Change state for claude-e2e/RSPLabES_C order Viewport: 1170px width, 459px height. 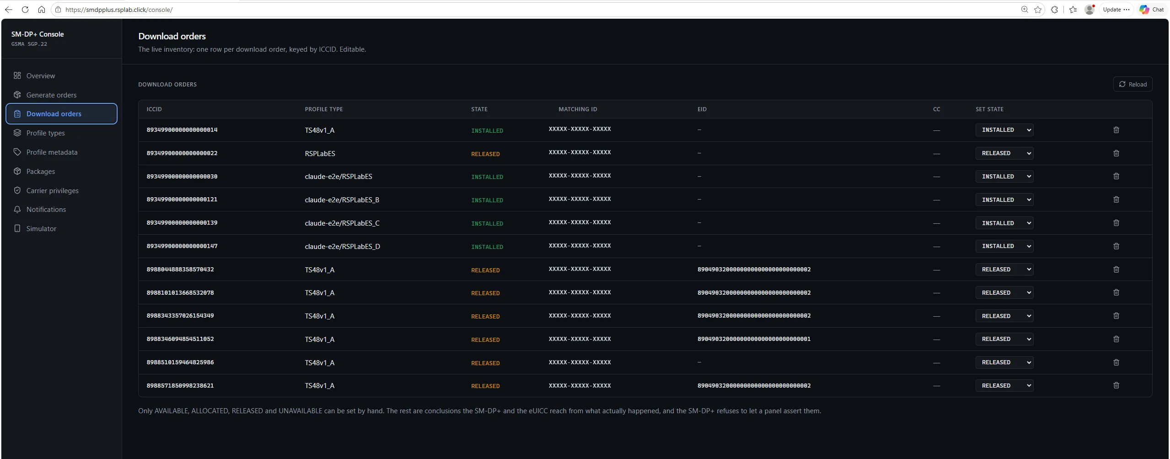click(1004, 223)
